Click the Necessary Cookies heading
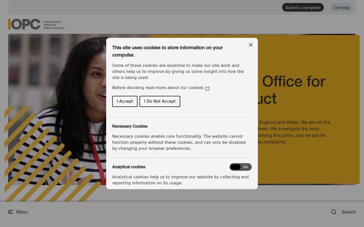The width and height of the screenshot is (364, 227). [130, 126]
